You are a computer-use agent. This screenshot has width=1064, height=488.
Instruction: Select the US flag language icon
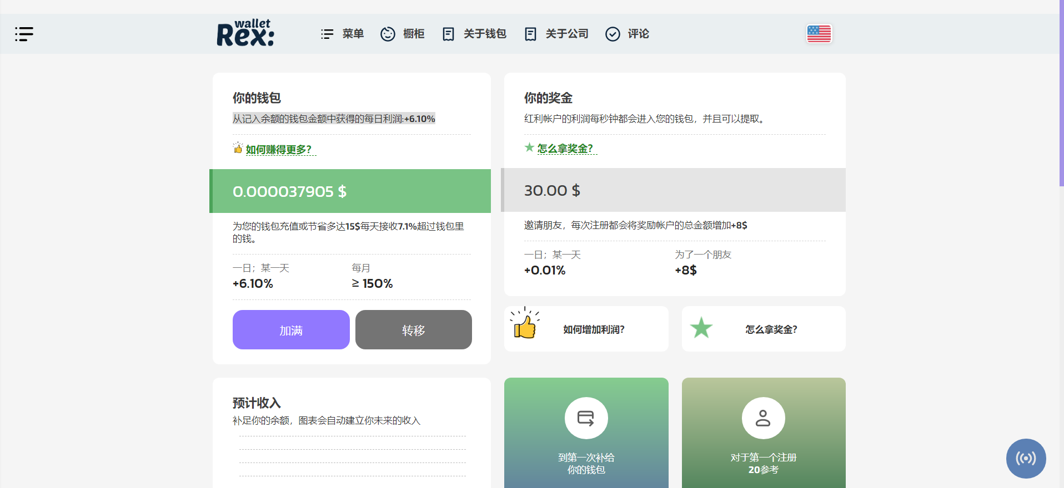point(819,34)
